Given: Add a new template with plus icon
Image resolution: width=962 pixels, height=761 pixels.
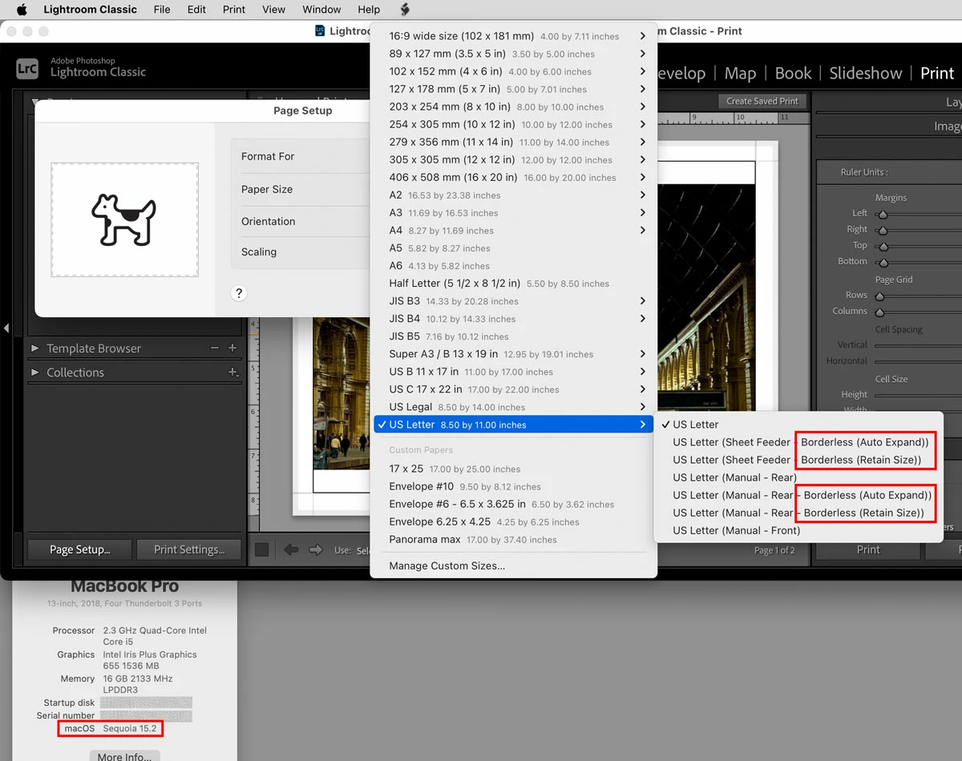Looking at the screenshot, I should click(232, 348).
